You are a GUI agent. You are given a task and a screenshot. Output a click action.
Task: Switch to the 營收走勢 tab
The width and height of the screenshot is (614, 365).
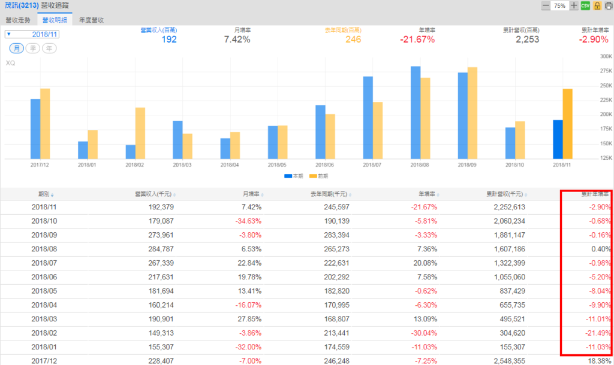18,20
